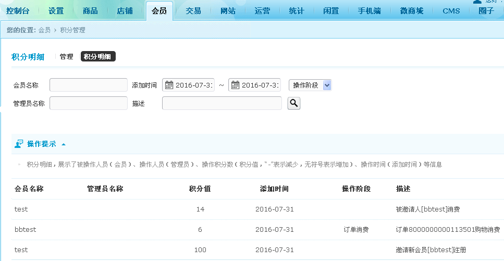Select the bbtest member name cell
This screenshot has height=261, width=504.
tap(26, 230)
